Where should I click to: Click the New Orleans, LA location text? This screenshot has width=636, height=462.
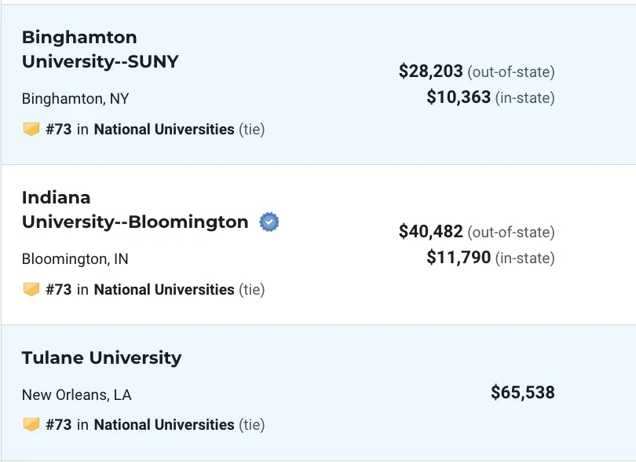77,394
